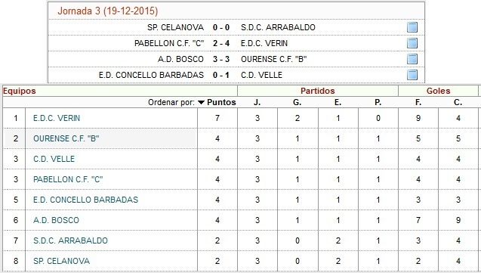Open match report icon for BOSCO vs OURENSE
Viewport: 481px width, 273px height.
412,59
